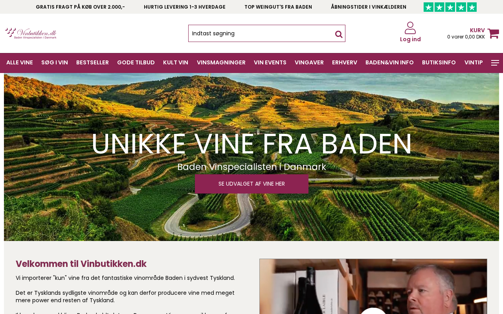Viewport: 503px width, 314px height.
Task: Click SE UDVALGET AF VINE HER button
Action: pos(251,184)
